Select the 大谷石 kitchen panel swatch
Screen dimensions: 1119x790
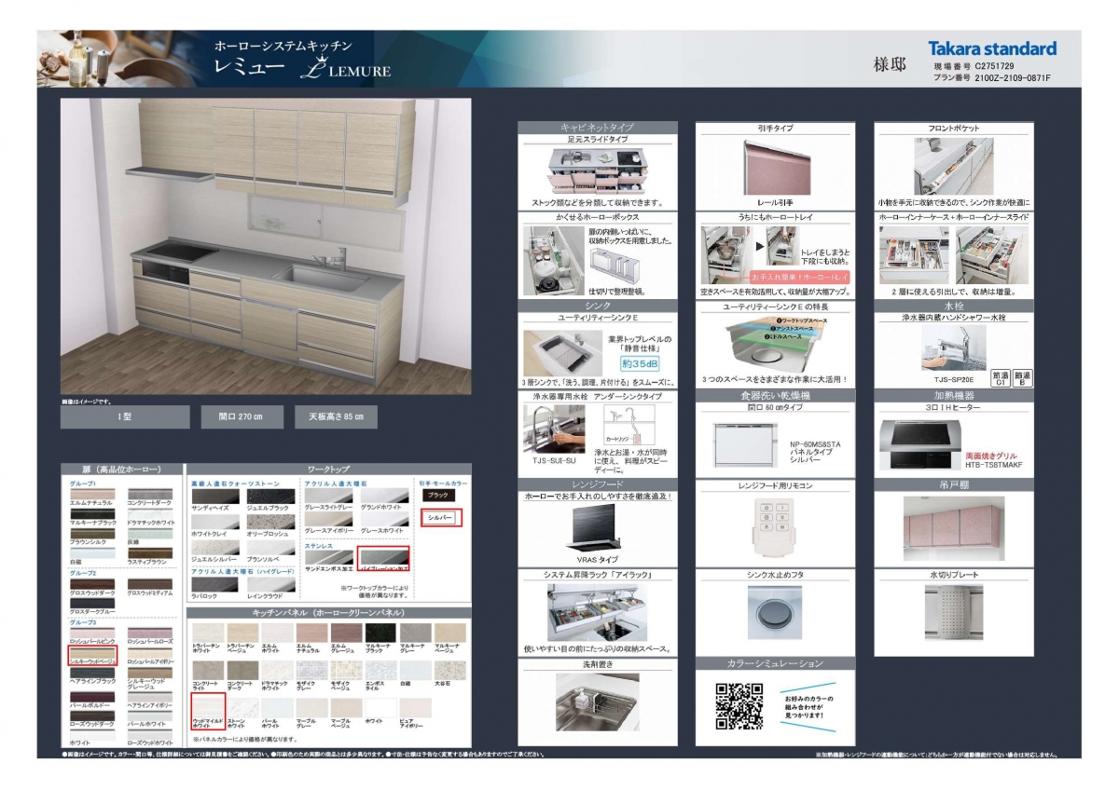pyautogui.click(x=450, y=670)
